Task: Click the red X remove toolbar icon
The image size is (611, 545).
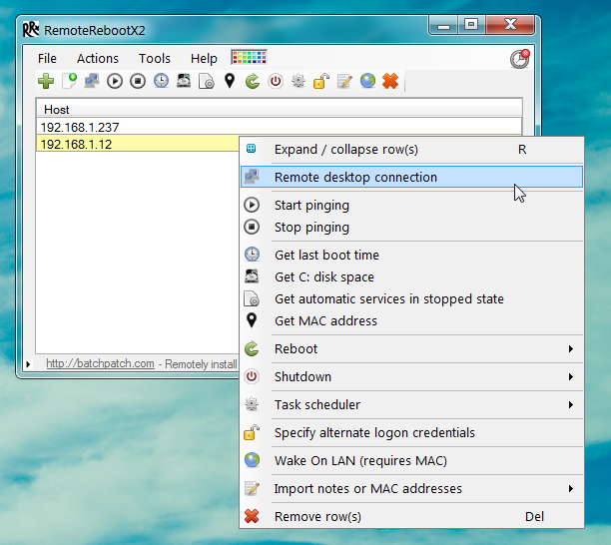Action: pyautogui.click(x=390, y=81)
